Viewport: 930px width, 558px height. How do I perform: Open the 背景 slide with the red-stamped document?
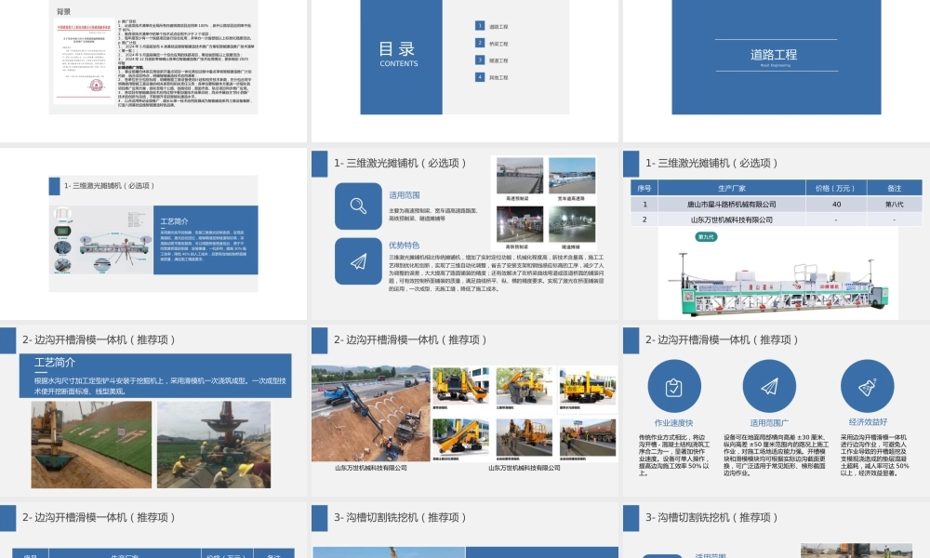153,57
